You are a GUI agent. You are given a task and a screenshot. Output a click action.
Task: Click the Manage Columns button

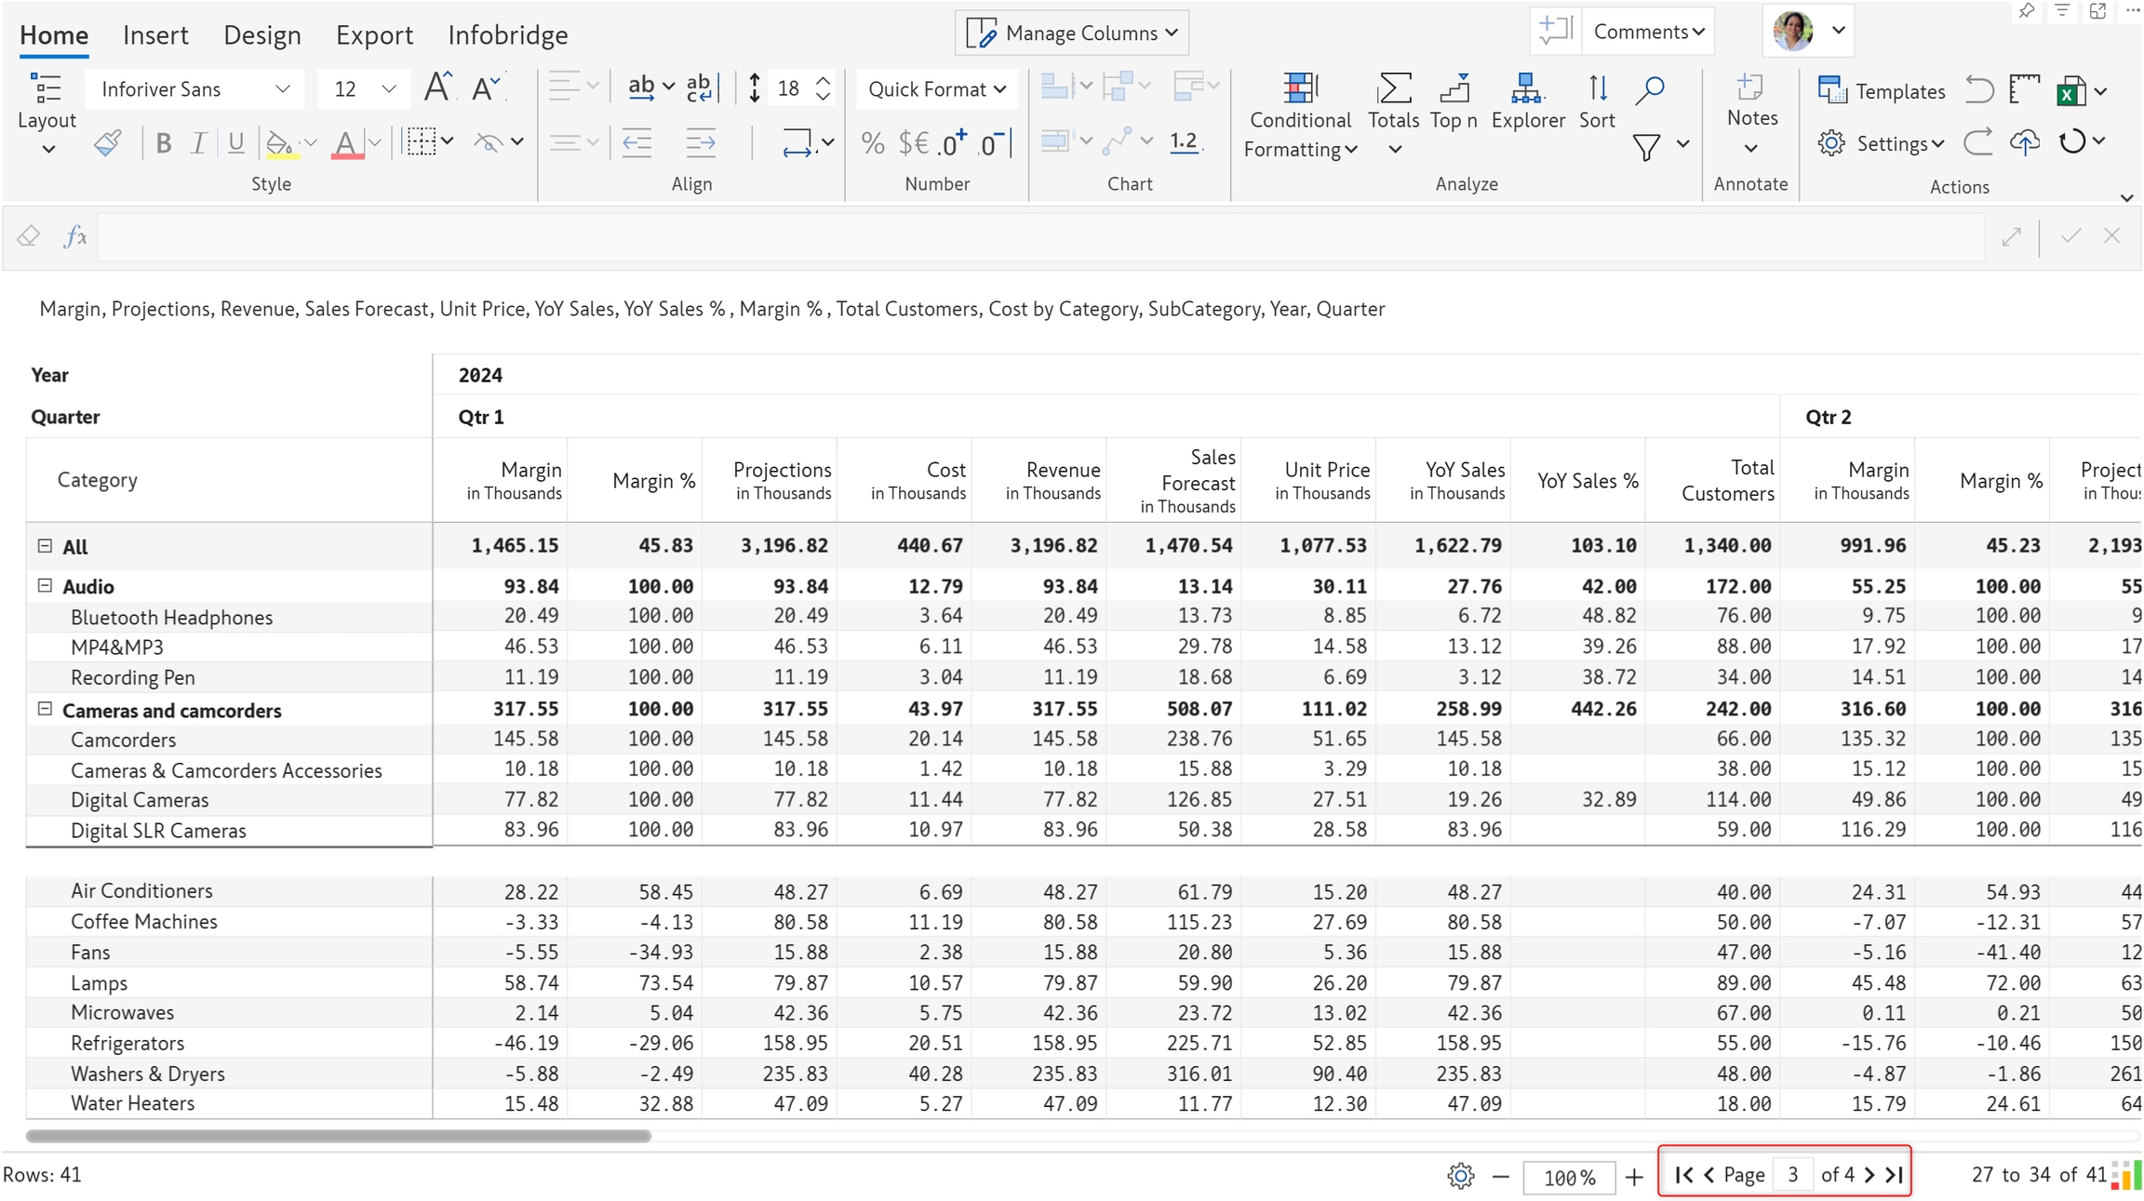point(1072,33)
